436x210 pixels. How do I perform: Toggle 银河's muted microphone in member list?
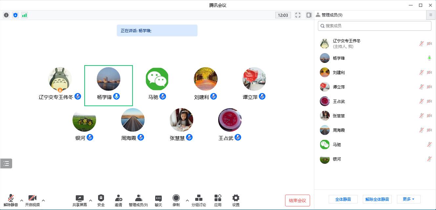(x=429, y=159)
